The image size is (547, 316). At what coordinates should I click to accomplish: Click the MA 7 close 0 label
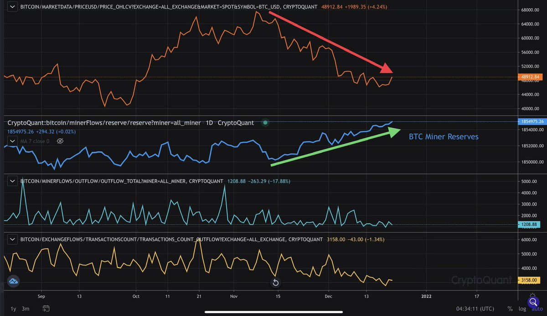click(35, 141)
